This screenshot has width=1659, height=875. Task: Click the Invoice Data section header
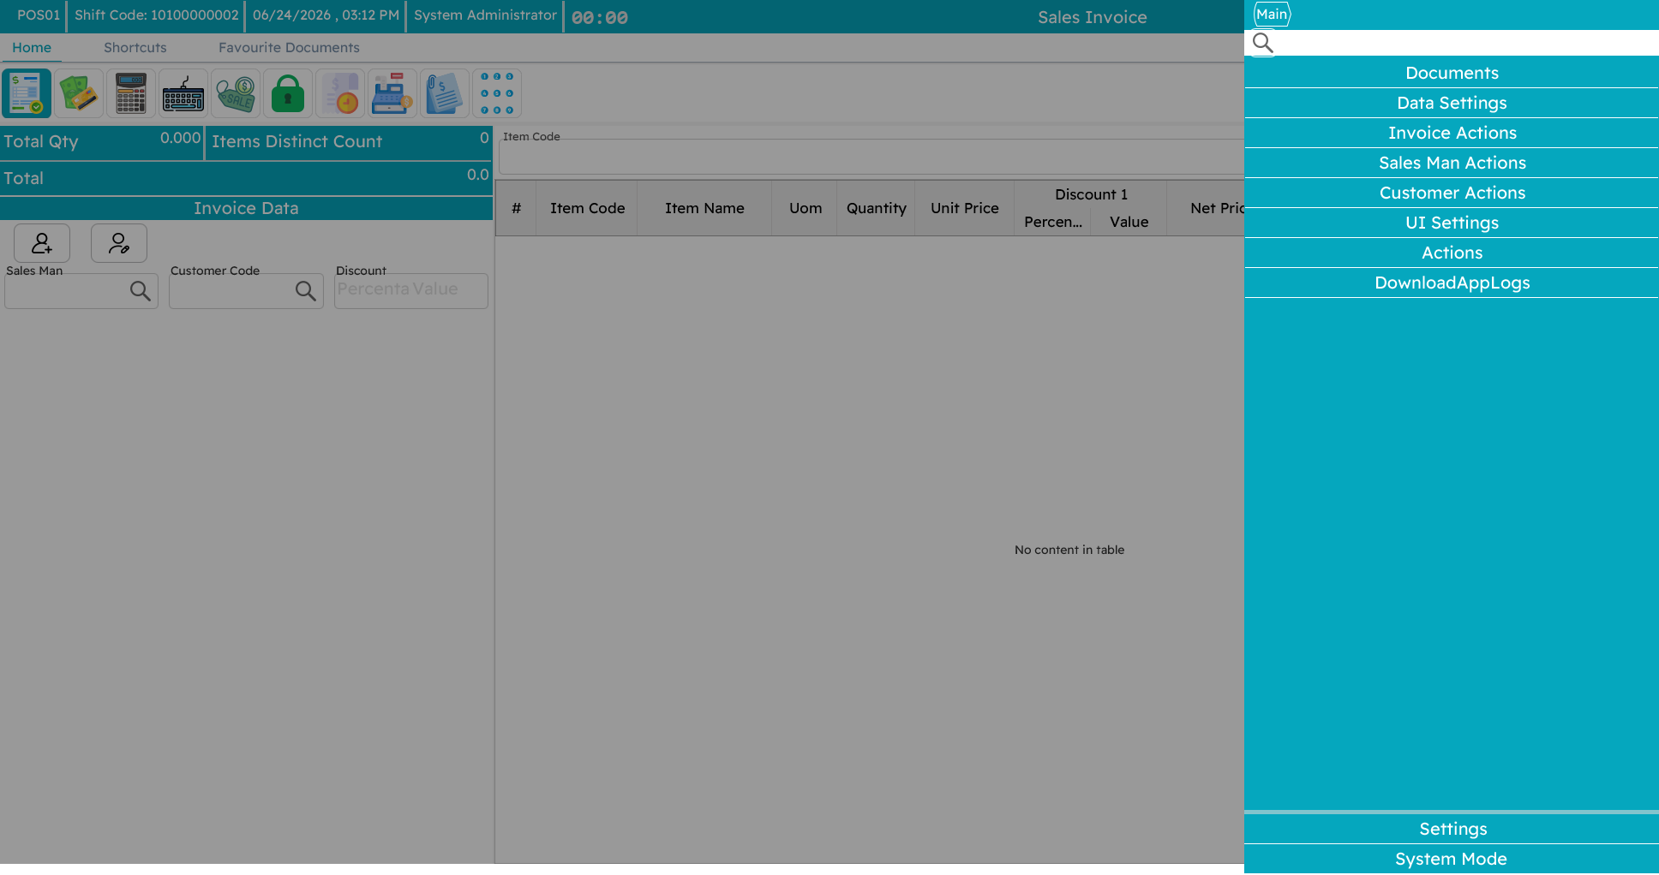point(246,208)
